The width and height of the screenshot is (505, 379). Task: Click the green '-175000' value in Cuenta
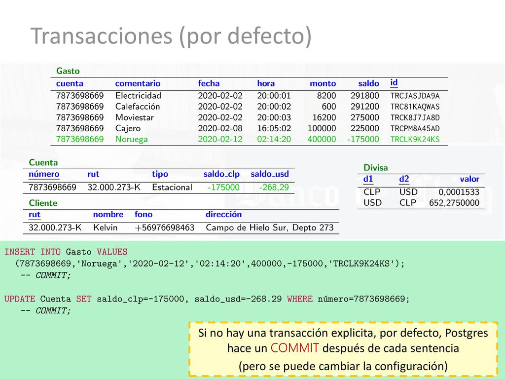[x=223, y=187]
